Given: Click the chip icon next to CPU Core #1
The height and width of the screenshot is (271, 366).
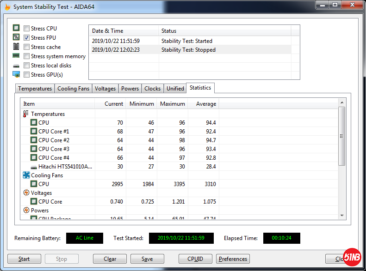Looking at the screenshot, I should (34, 132).
